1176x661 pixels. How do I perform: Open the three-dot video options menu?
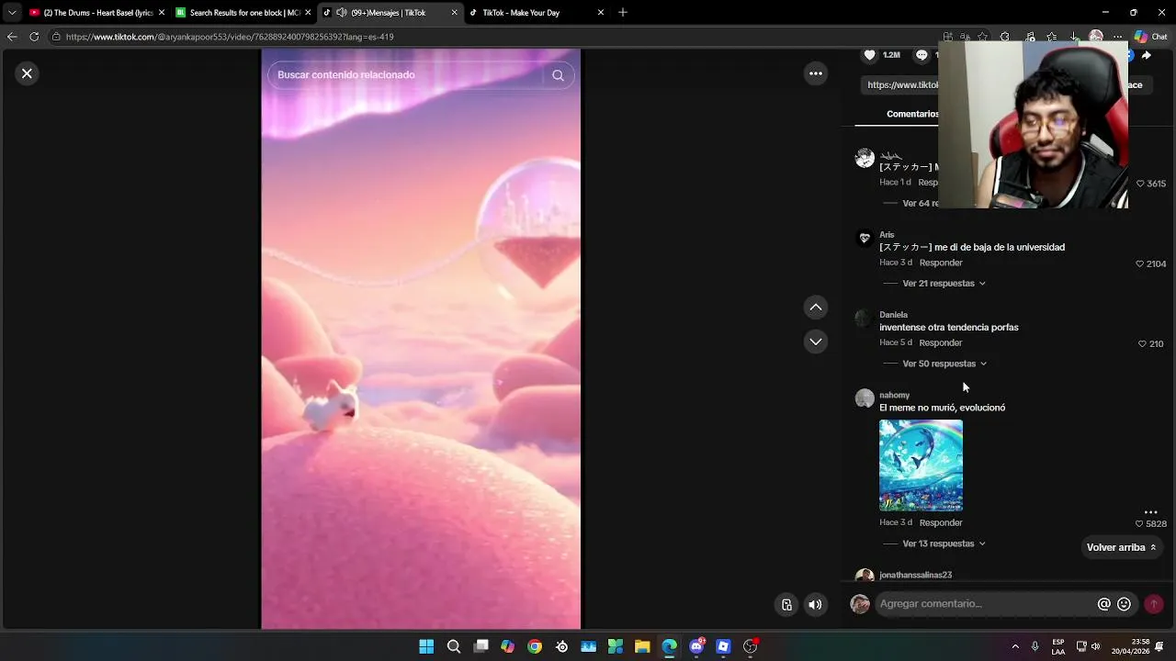(x=815, y=73)
